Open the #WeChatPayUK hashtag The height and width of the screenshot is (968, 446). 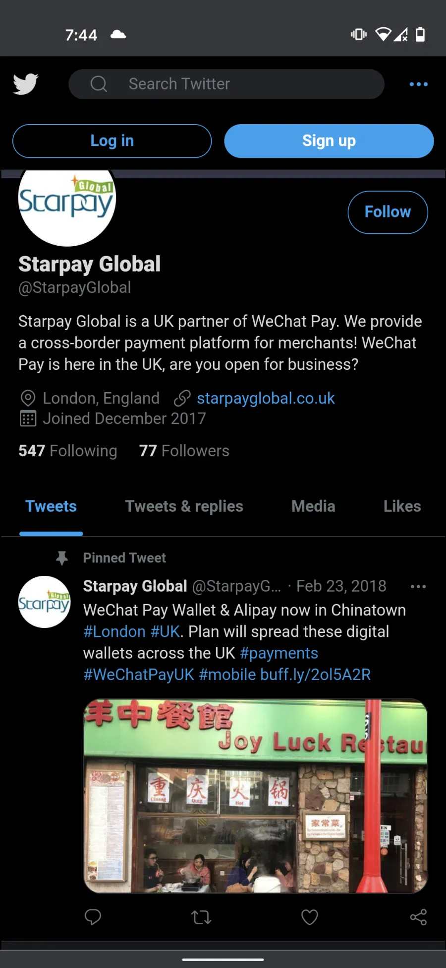[x=139, y=675]
